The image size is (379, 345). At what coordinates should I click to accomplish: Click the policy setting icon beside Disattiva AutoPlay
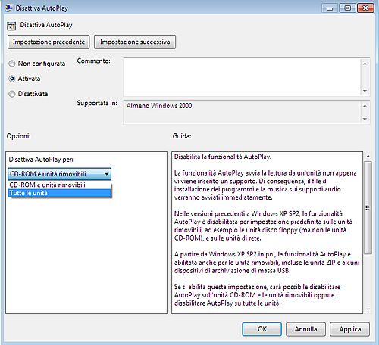11,26
